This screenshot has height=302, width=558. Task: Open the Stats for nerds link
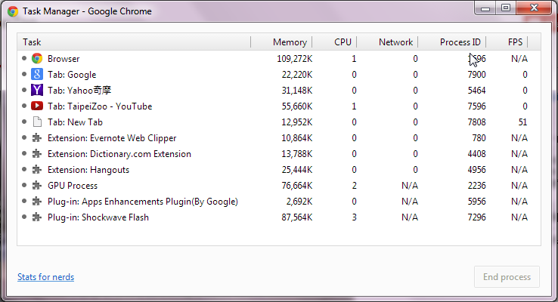(x=45, y=277)
